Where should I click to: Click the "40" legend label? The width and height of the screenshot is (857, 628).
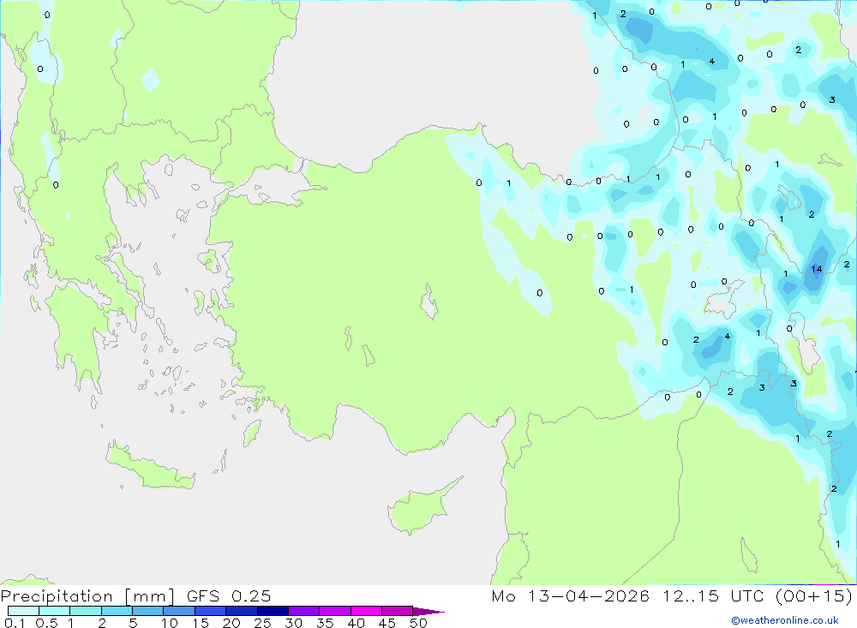click(357, 623)
